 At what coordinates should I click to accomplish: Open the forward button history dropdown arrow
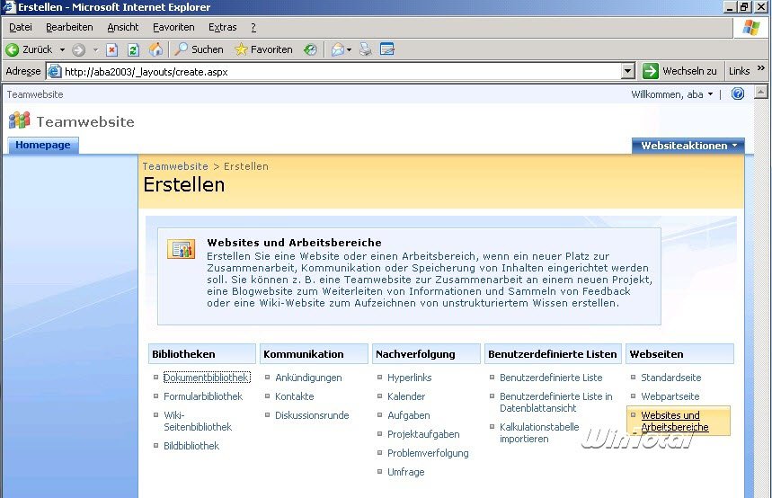tap(95, 49)
